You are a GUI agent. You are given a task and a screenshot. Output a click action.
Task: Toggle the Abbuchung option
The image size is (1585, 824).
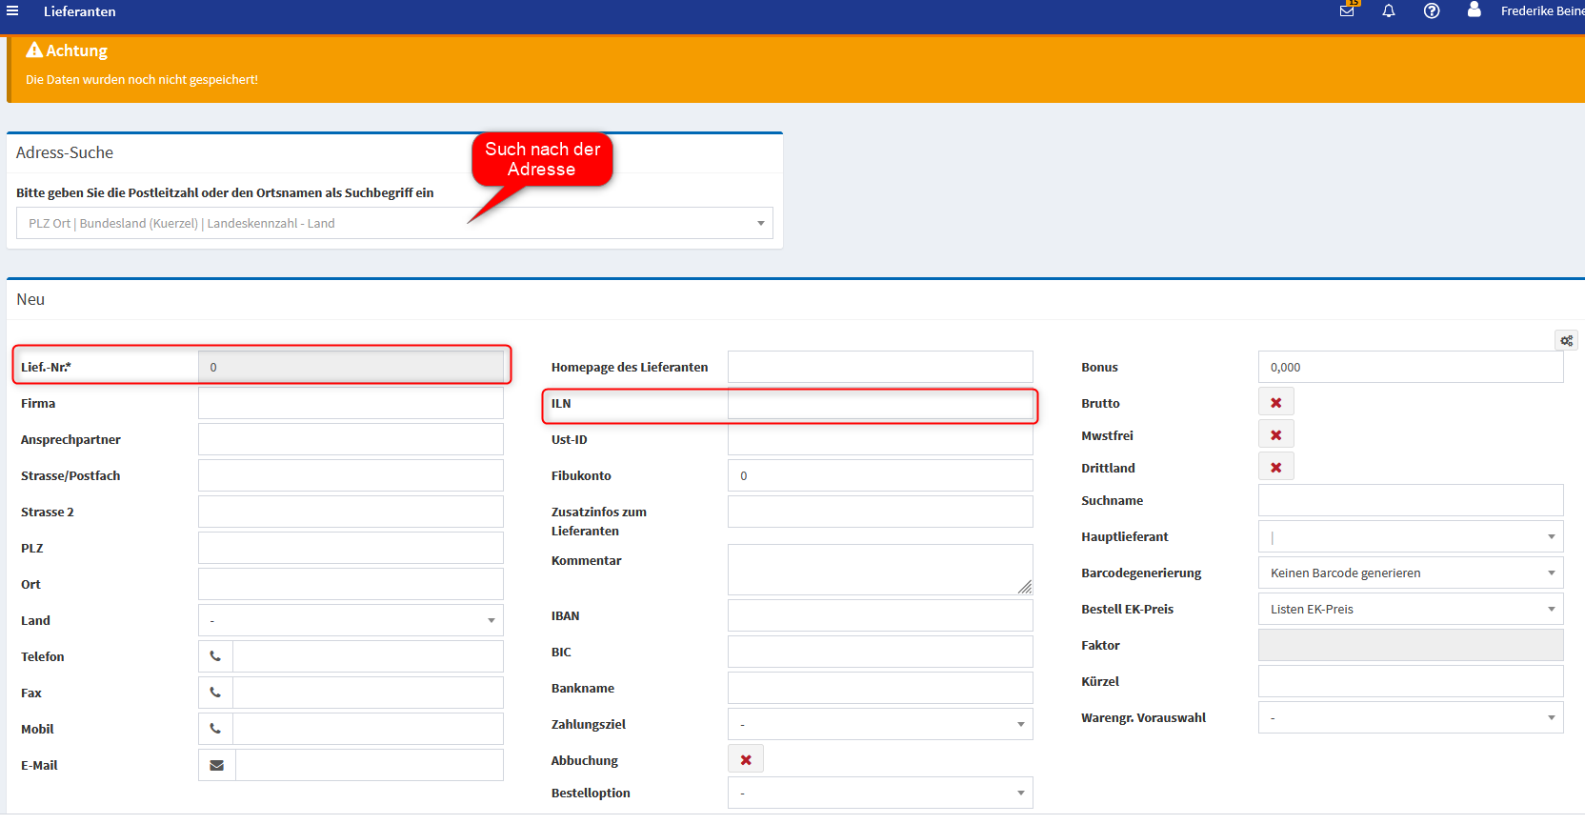coord(745,760)
